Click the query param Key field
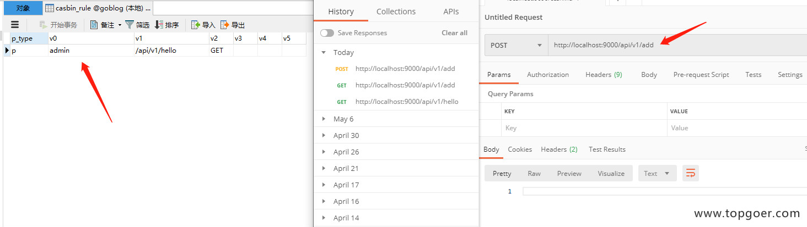Viewport: 807px width, 227px height. (583, 128)
